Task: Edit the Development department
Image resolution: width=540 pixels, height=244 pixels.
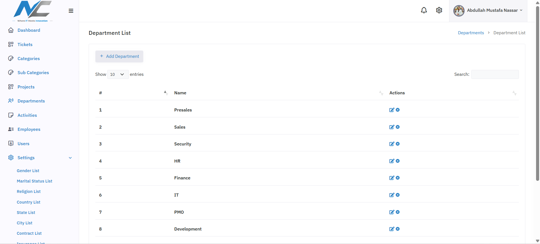Action: pyautogui.click(x=392, y=229)
